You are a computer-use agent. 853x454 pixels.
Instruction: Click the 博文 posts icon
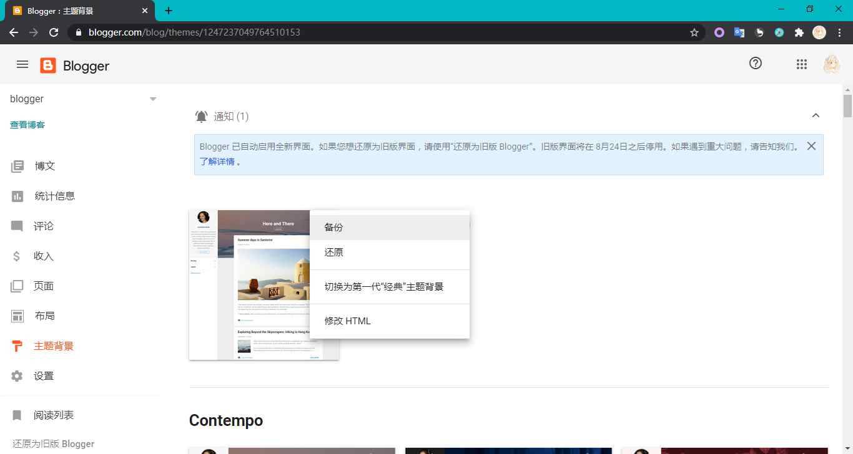coord(17,167)
